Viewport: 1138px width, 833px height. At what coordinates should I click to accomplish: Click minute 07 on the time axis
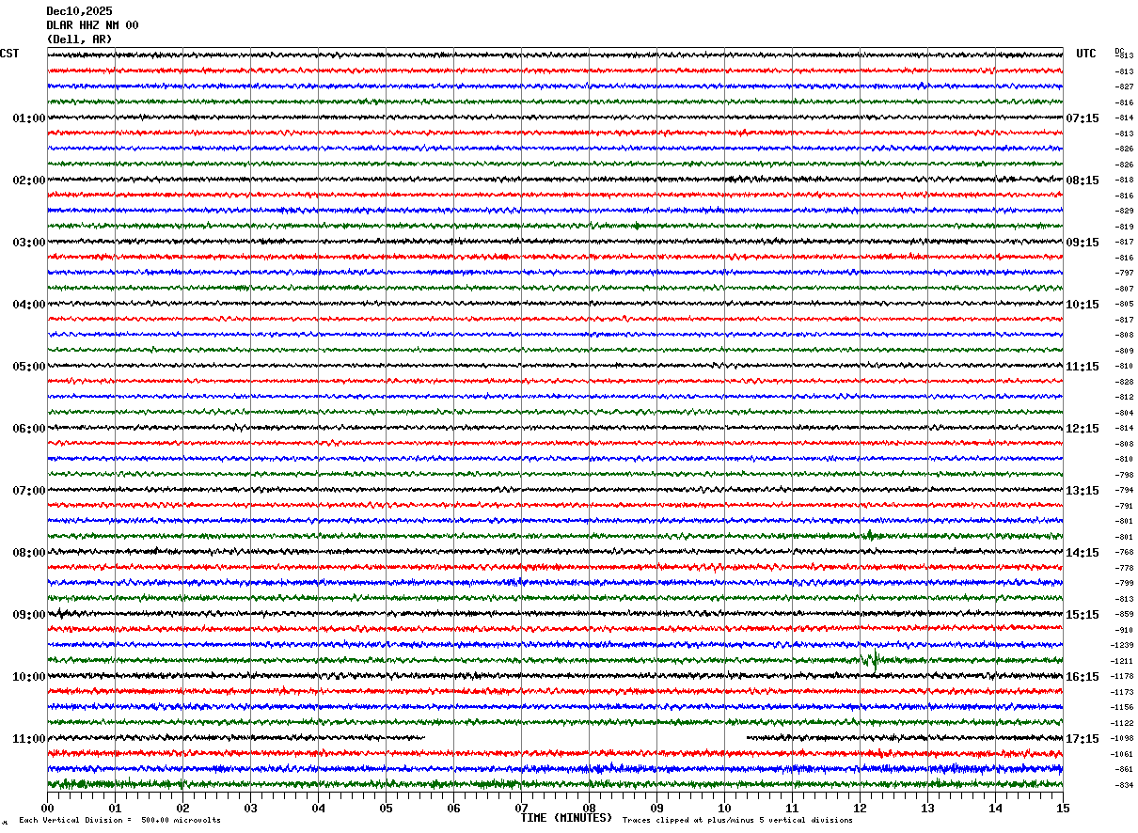tap(521, 808)
